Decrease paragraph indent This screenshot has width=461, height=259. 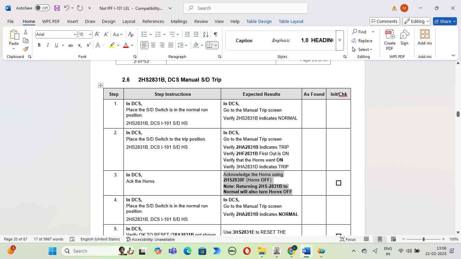click(187, 34)
